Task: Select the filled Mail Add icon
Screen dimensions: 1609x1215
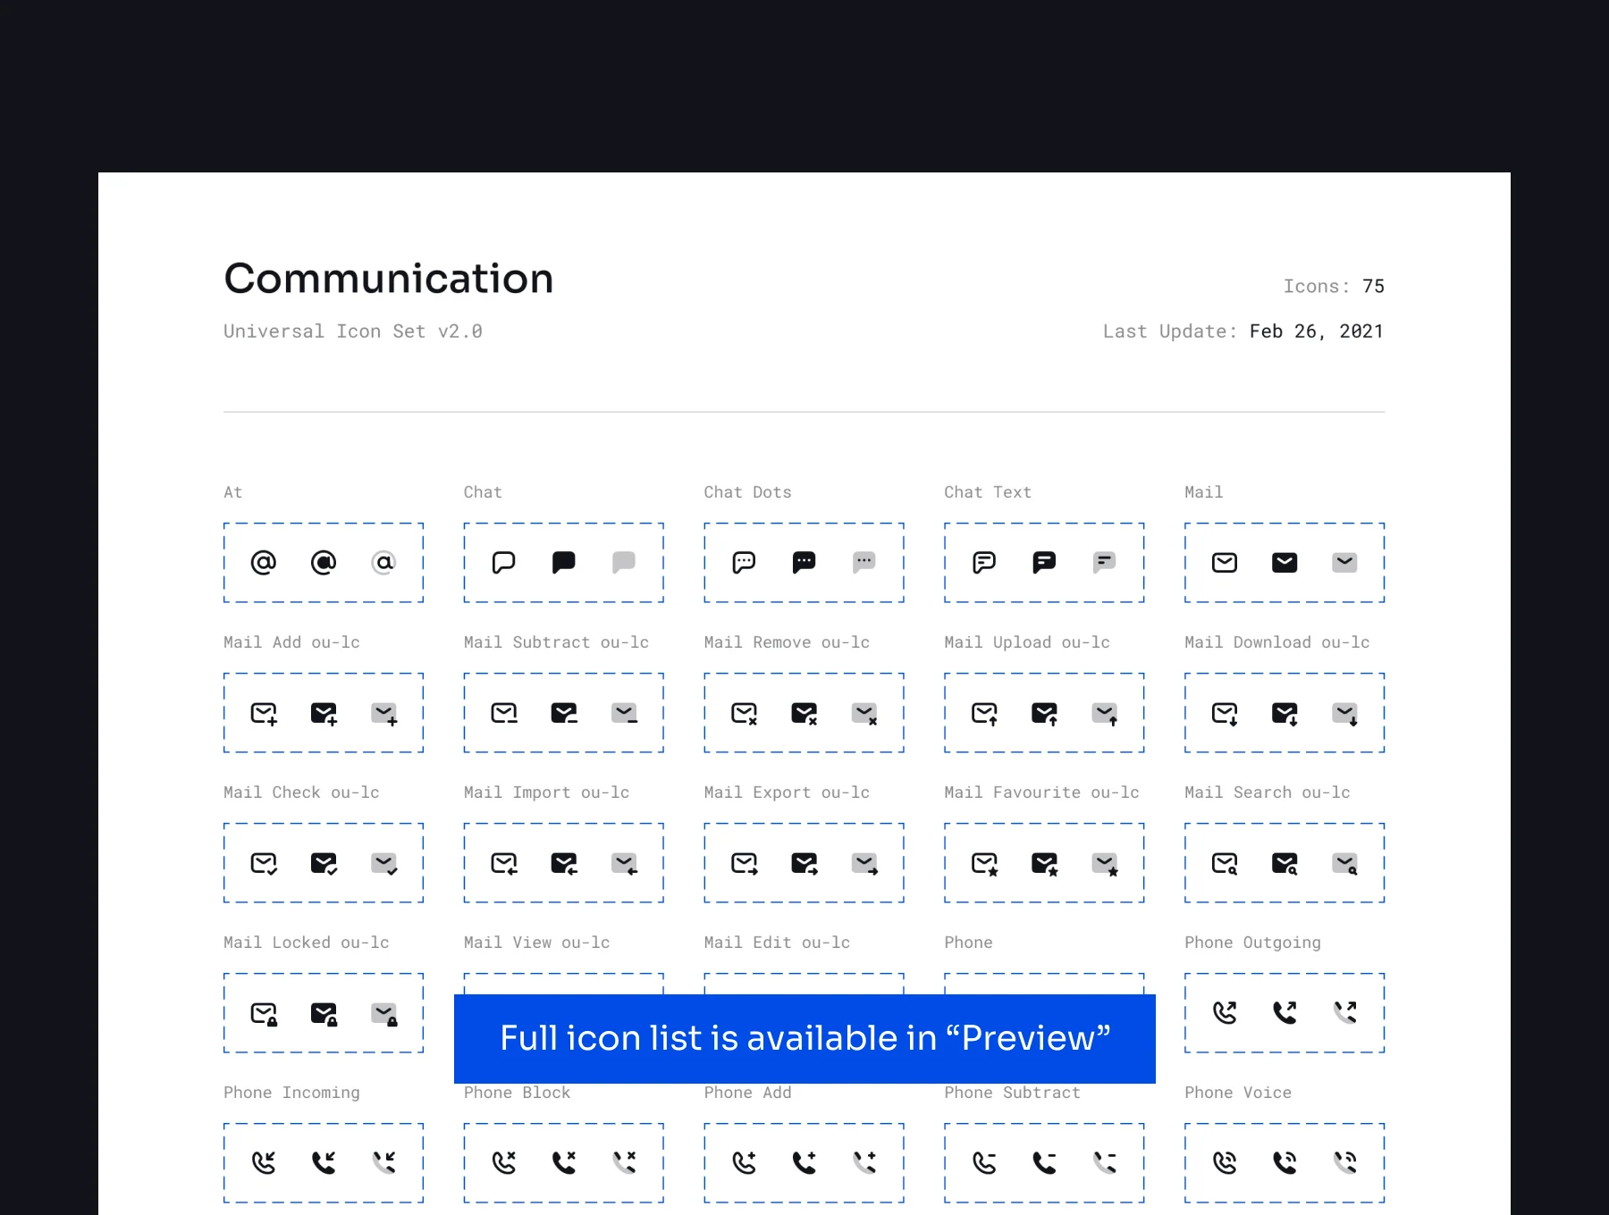Action: pyautogui.click(x=324, y=713)
